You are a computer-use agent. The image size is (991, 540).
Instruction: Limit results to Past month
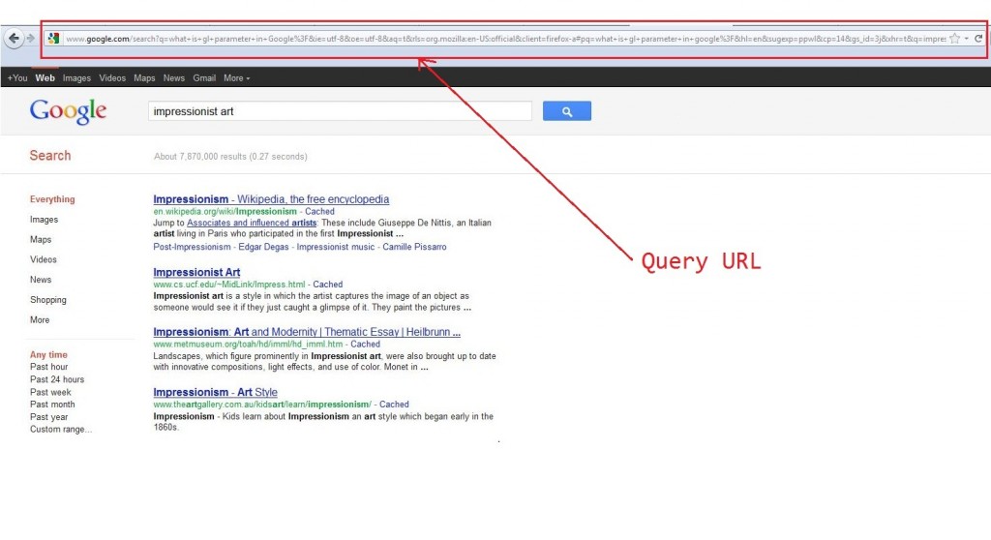point(52,405)
